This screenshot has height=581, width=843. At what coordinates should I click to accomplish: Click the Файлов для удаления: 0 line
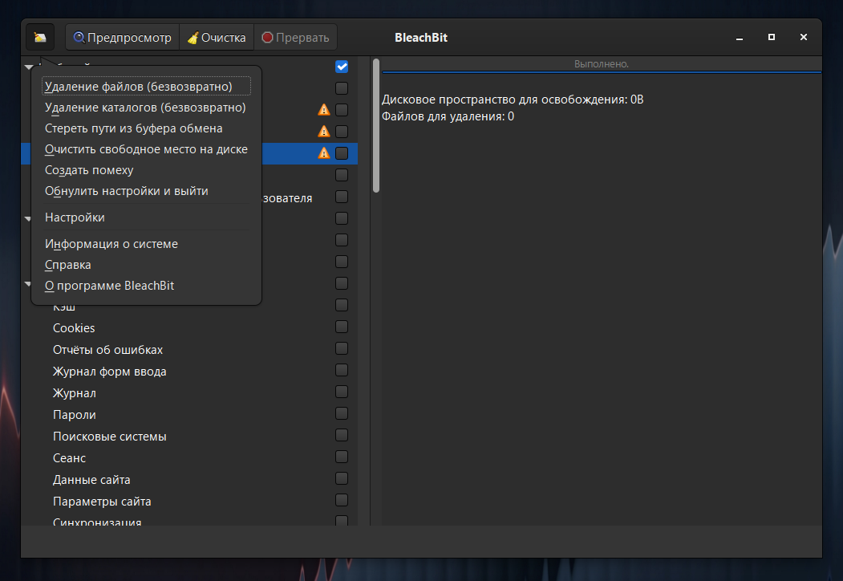(448, 116)
